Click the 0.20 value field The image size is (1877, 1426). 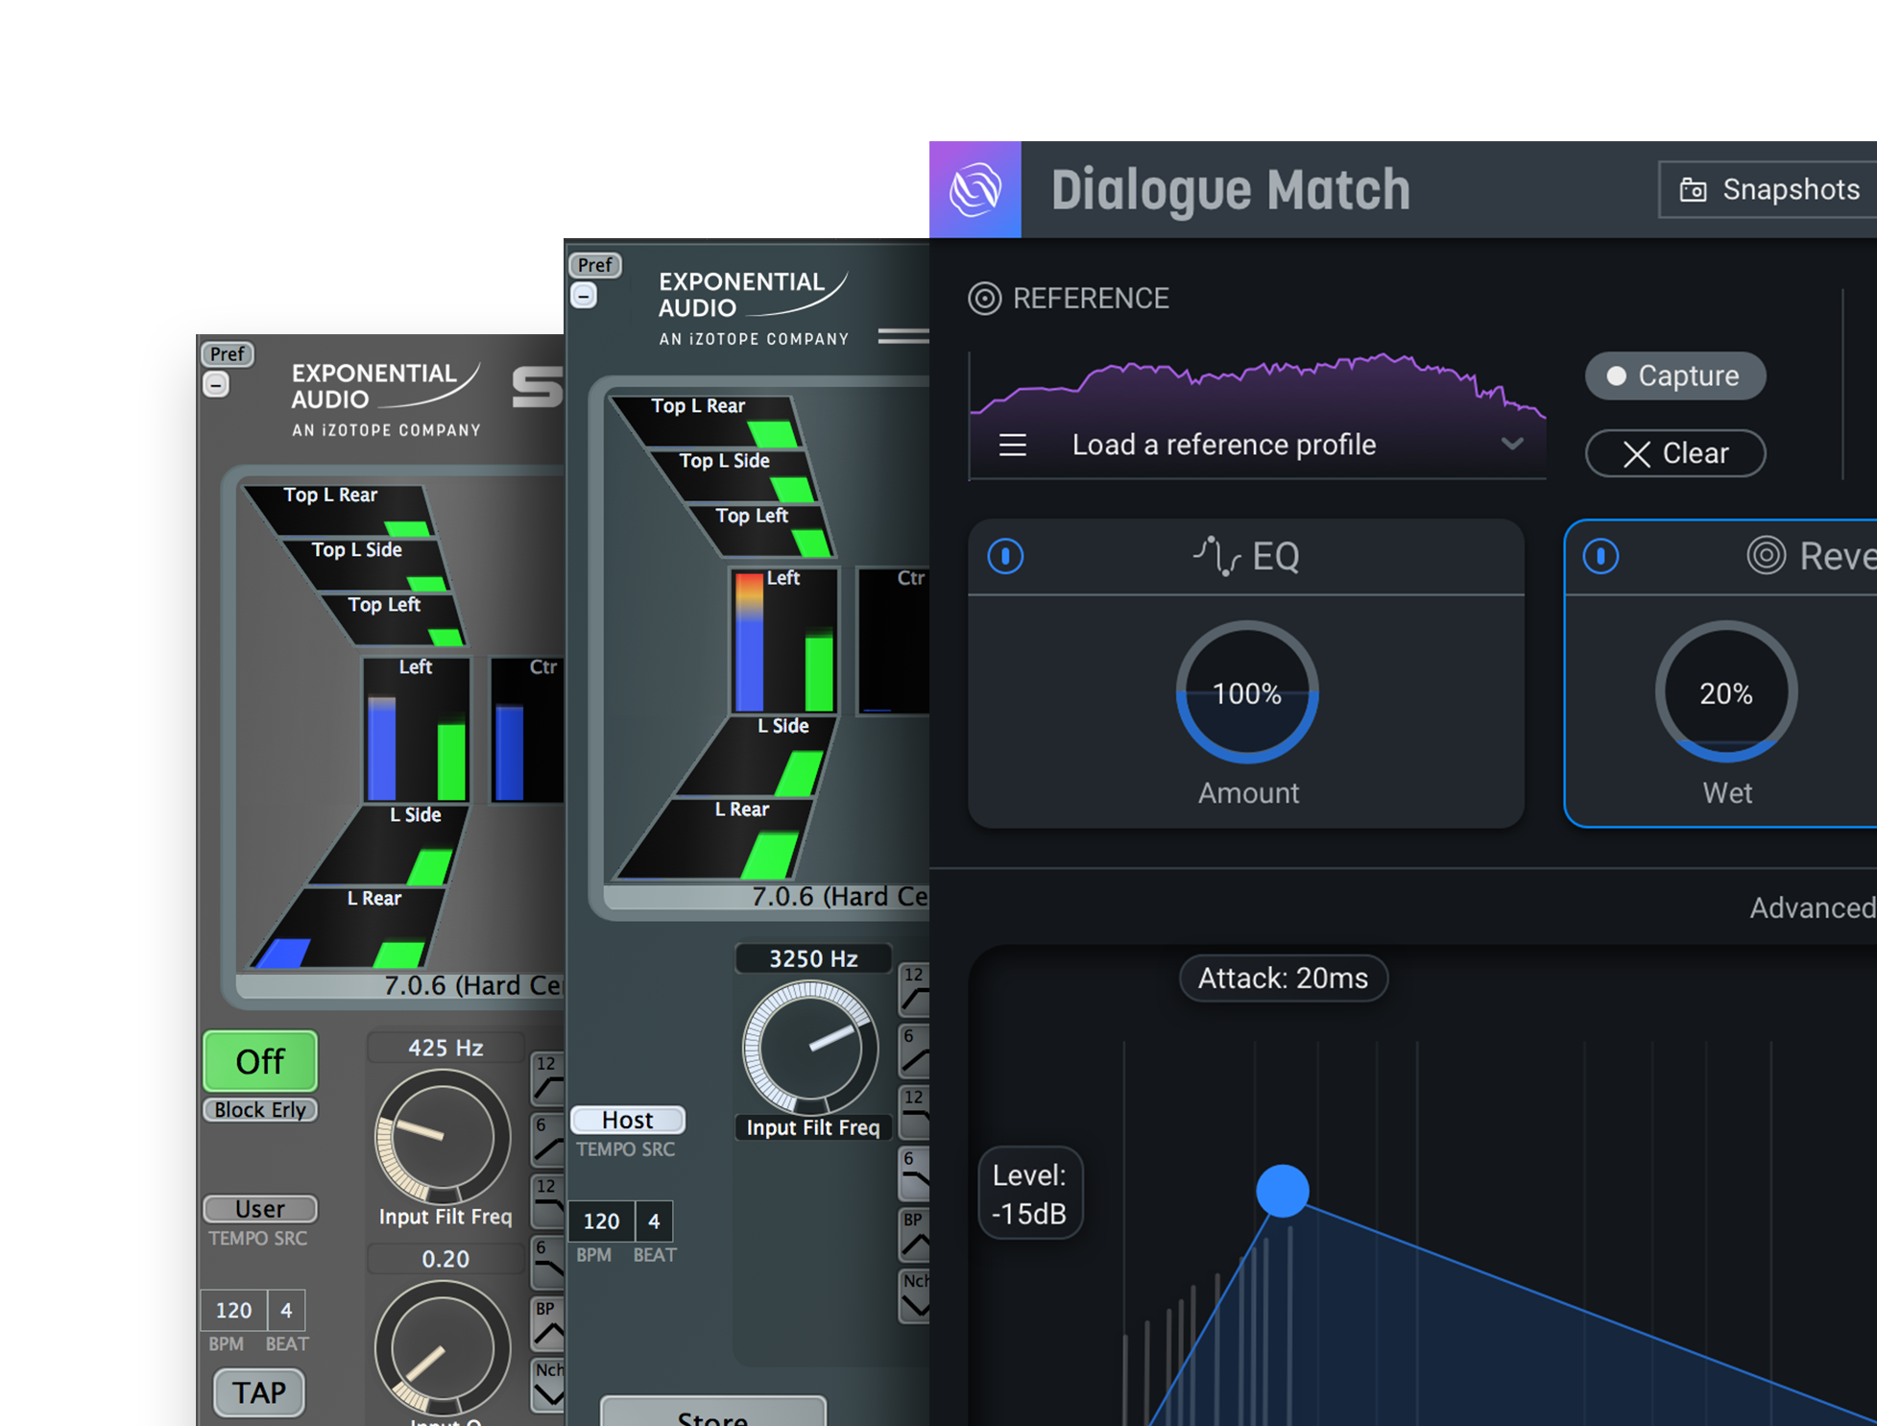445,1259
